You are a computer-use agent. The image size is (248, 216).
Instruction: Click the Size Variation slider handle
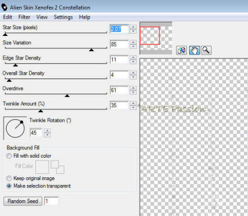click(91, 50)
